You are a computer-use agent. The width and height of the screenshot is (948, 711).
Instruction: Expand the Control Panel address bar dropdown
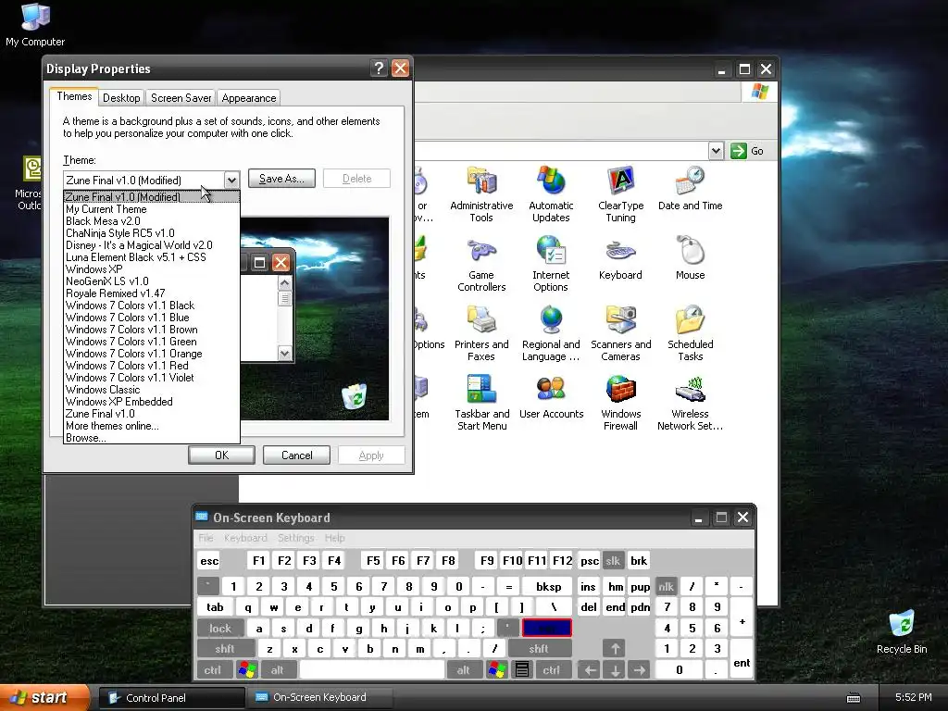(x=716, y=151)
